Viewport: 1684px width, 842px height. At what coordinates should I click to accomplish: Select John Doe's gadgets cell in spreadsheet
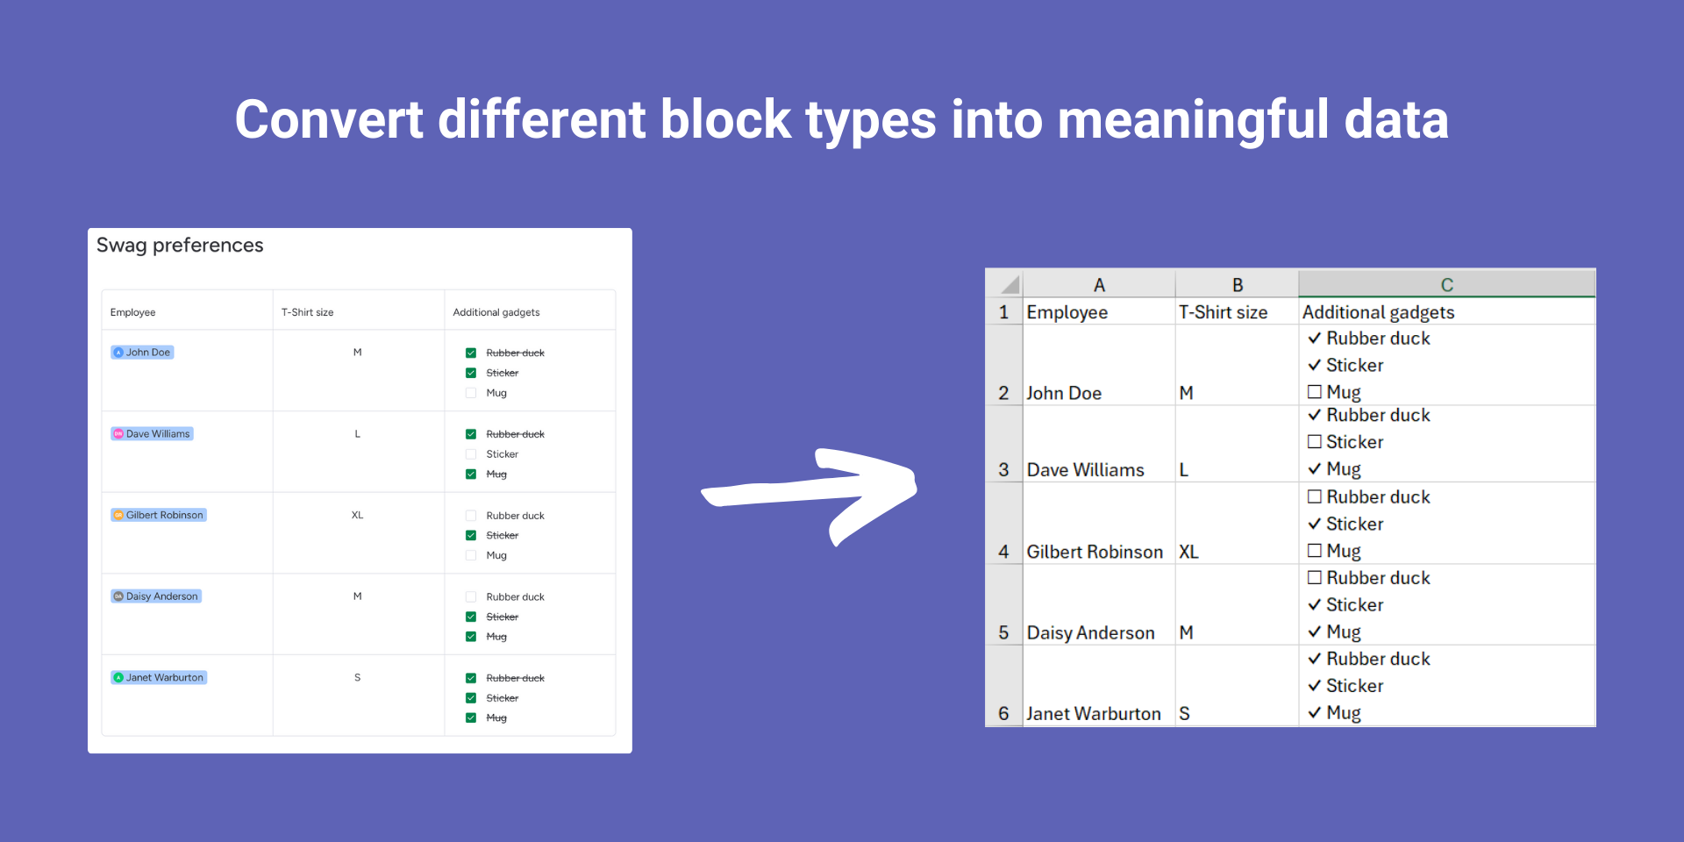1447,365
